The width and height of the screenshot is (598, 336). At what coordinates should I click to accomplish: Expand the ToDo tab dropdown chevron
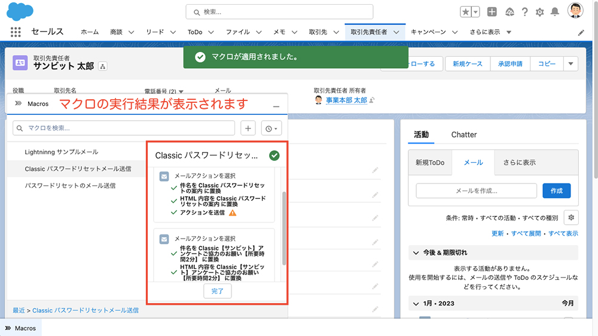tap(211, 32)
